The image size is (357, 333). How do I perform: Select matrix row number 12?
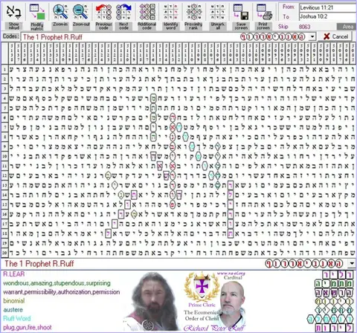tap(4, 175)
